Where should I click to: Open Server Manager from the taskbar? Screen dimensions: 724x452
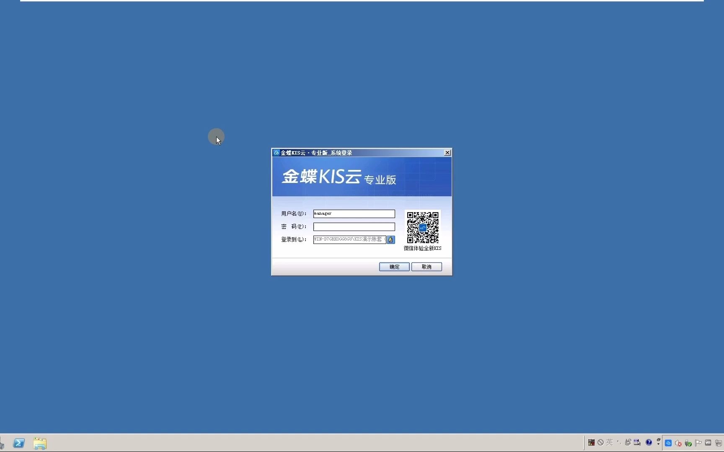pos(2,443)
